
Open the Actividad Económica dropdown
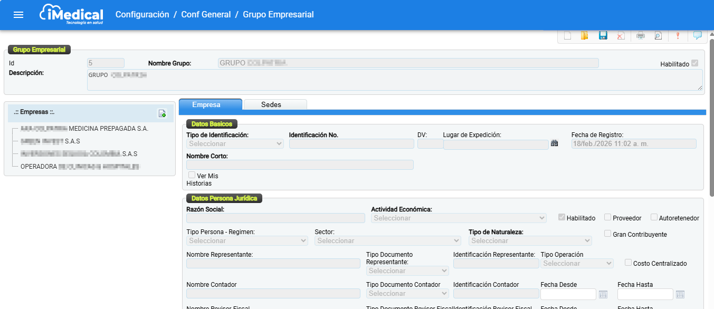point(459,218)
